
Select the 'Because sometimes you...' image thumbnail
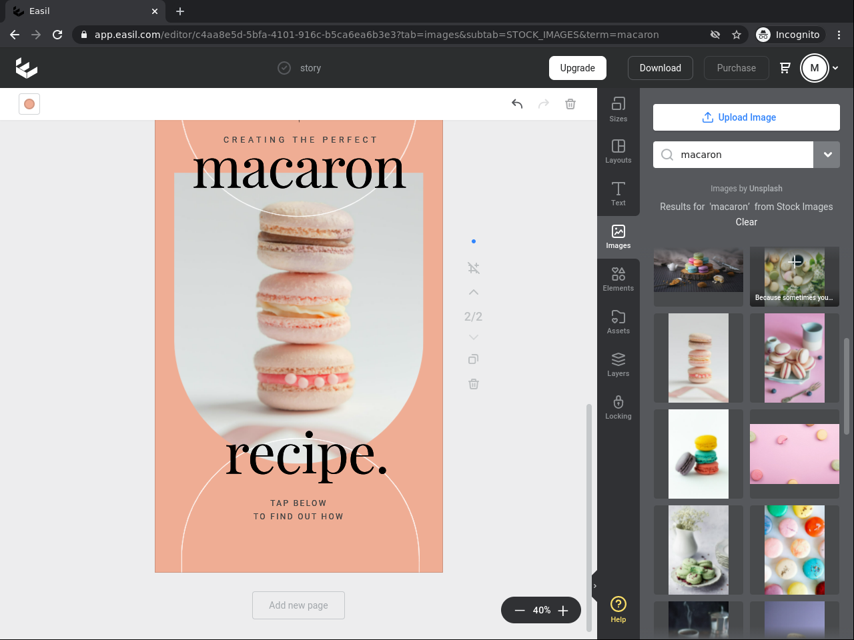tap(795, 277)
